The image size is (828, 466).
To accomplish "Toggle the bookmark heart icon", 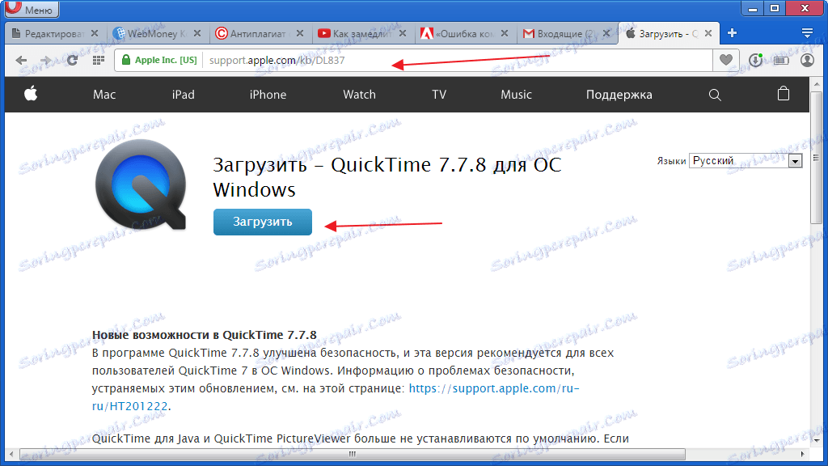I will 725,60.
